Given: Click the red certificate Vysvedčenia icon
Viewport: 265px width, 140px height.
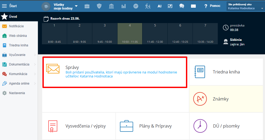Looking at the screenshot, I should point(53,126).
